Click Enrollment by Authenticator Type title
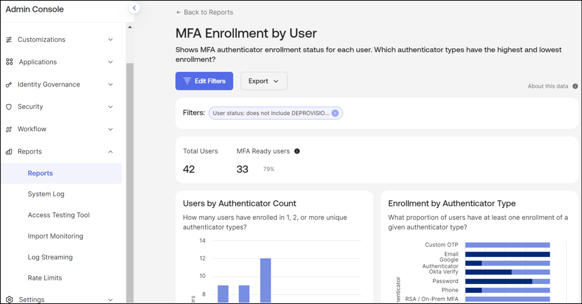 [451, 203]
